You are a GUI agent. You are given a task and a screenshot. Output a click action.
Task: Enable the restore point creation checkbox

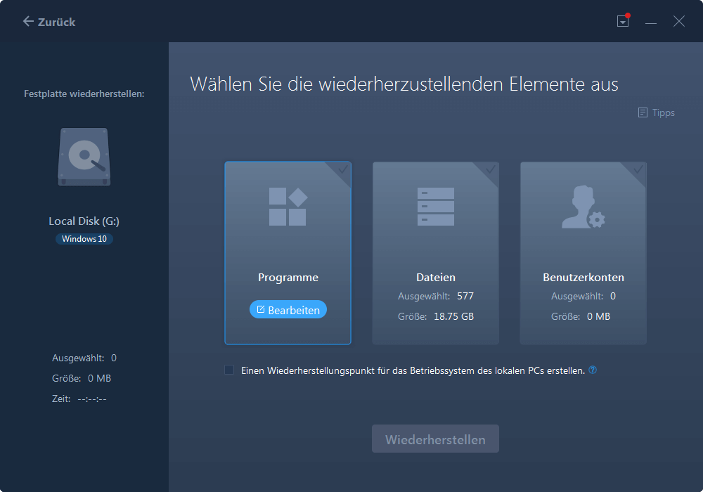click(x=229, y=370)
